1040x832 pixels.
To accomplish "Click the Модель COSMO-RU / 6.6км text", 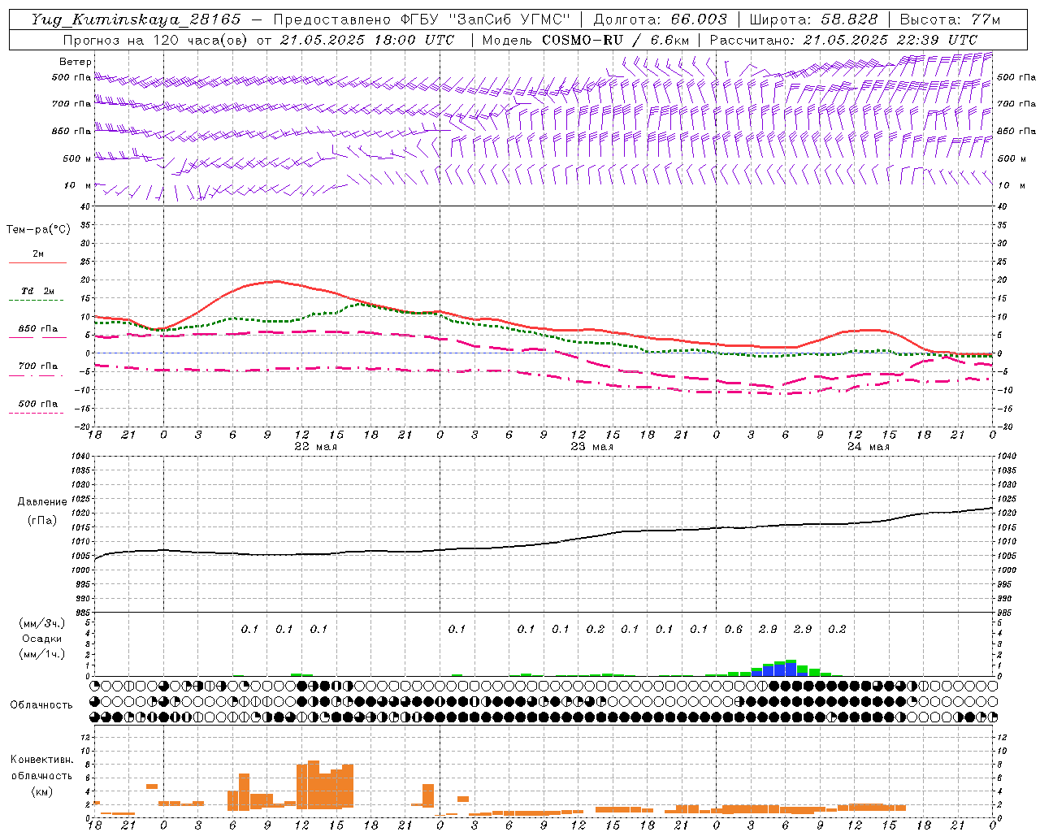I will [585, 40].
